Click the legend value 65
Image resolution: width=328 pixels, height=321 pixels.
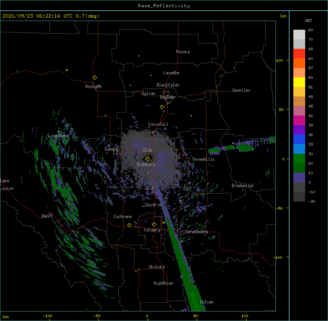pos(310,49)
